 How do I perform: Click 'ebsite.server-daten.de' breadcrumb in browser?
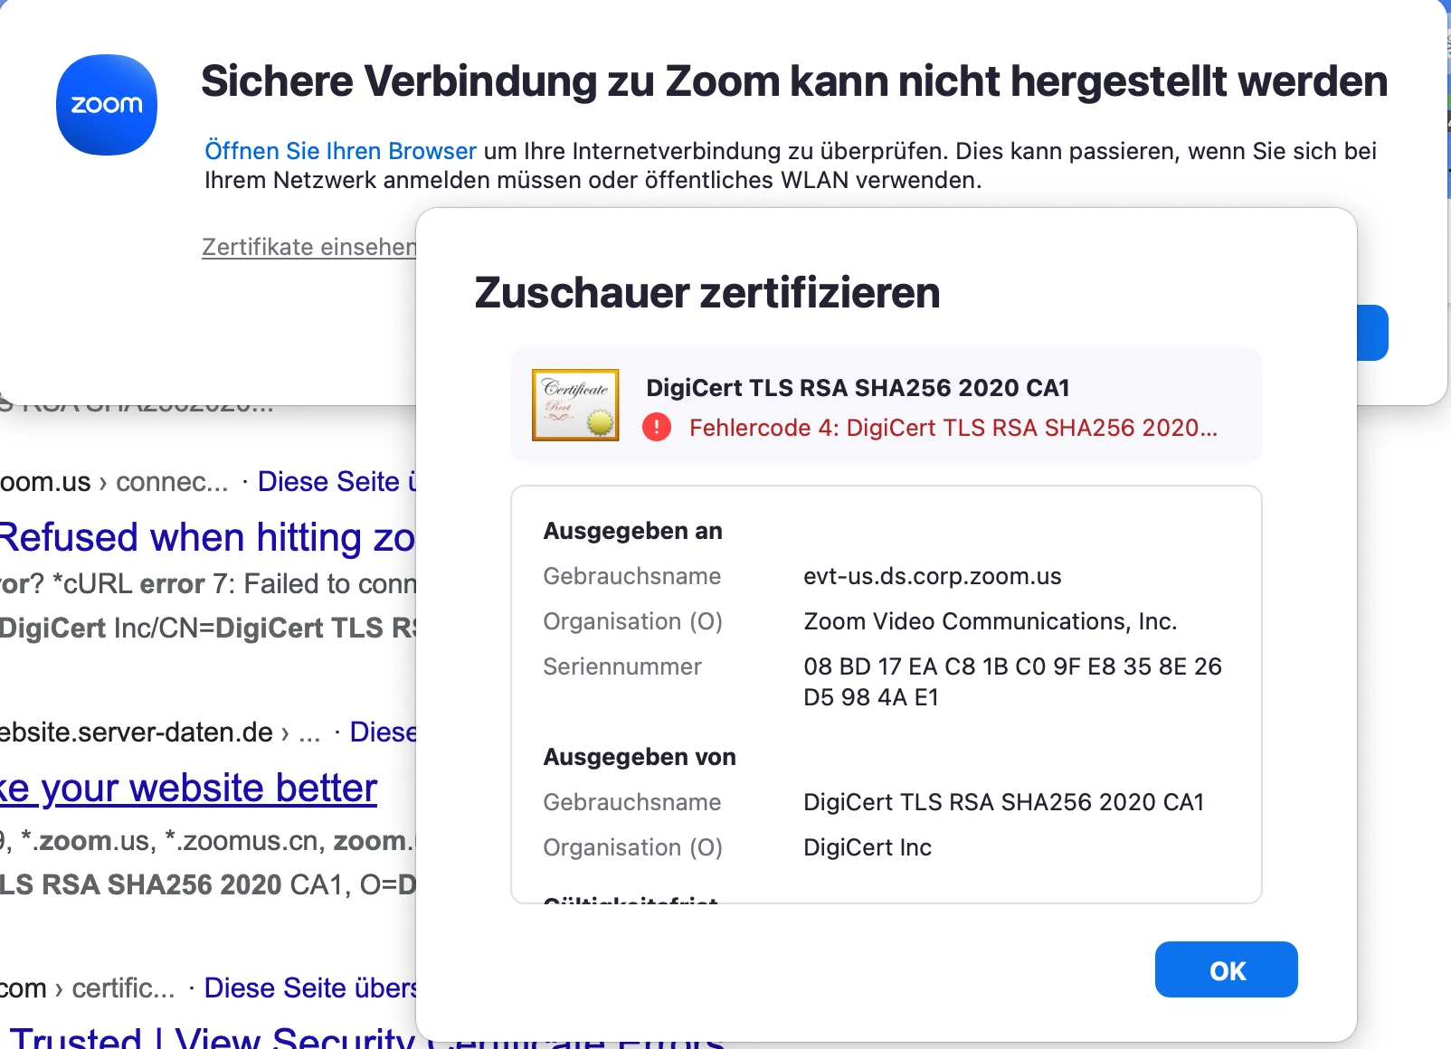[137, 732]
